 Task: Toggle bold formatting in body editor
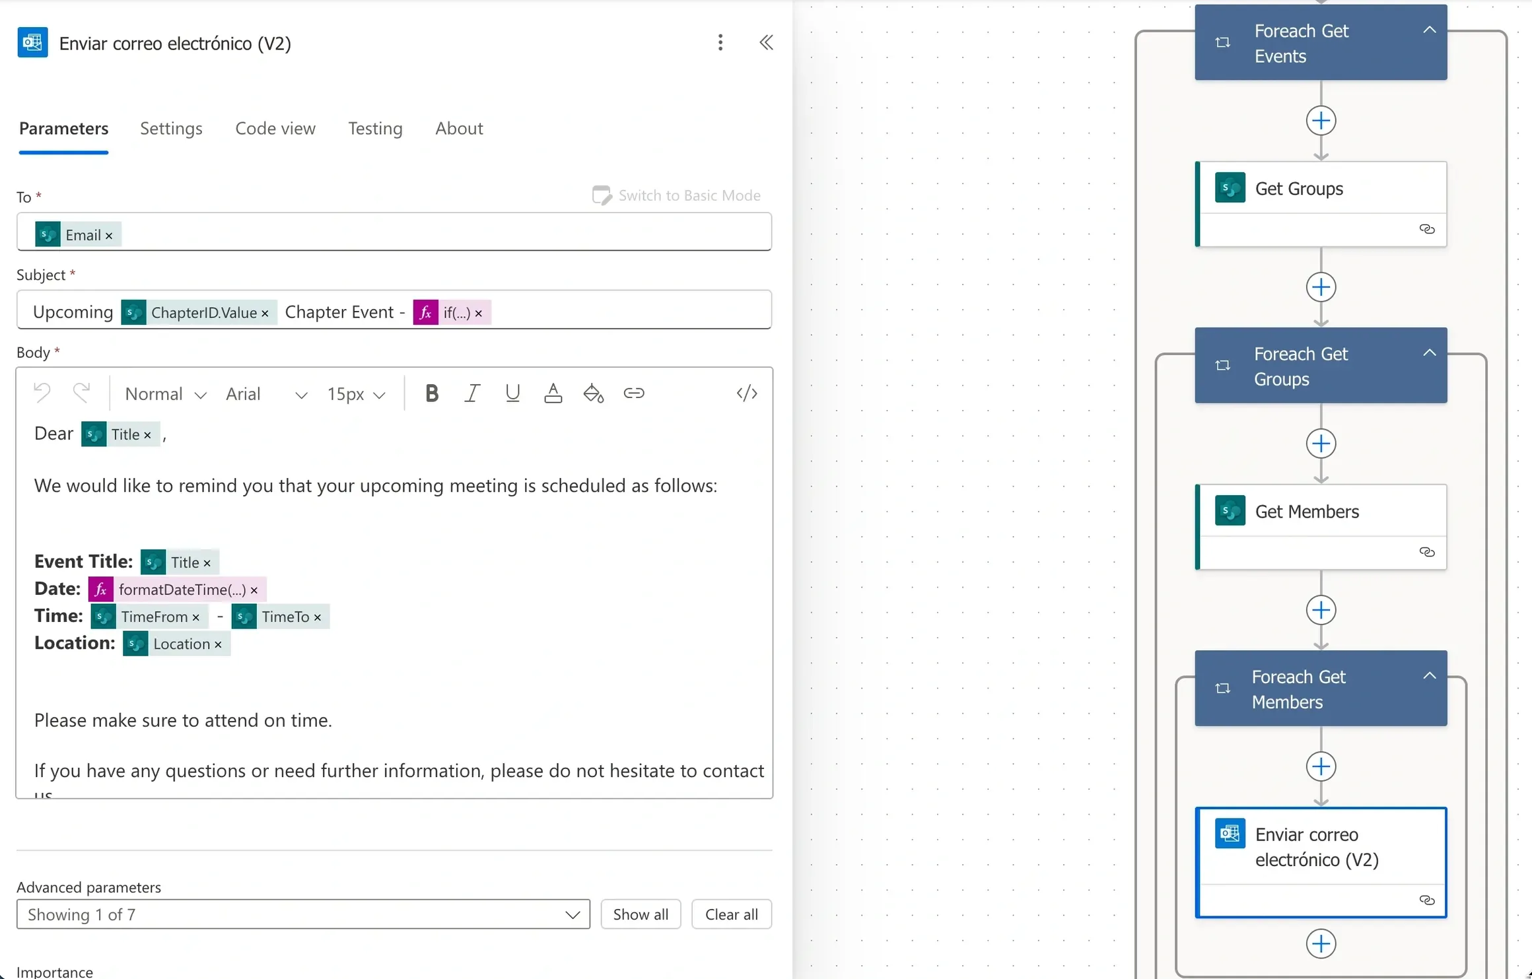(432, 393)
